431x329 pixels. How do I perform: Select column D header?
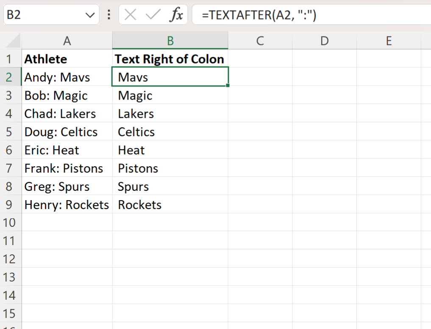click(324, 40)
